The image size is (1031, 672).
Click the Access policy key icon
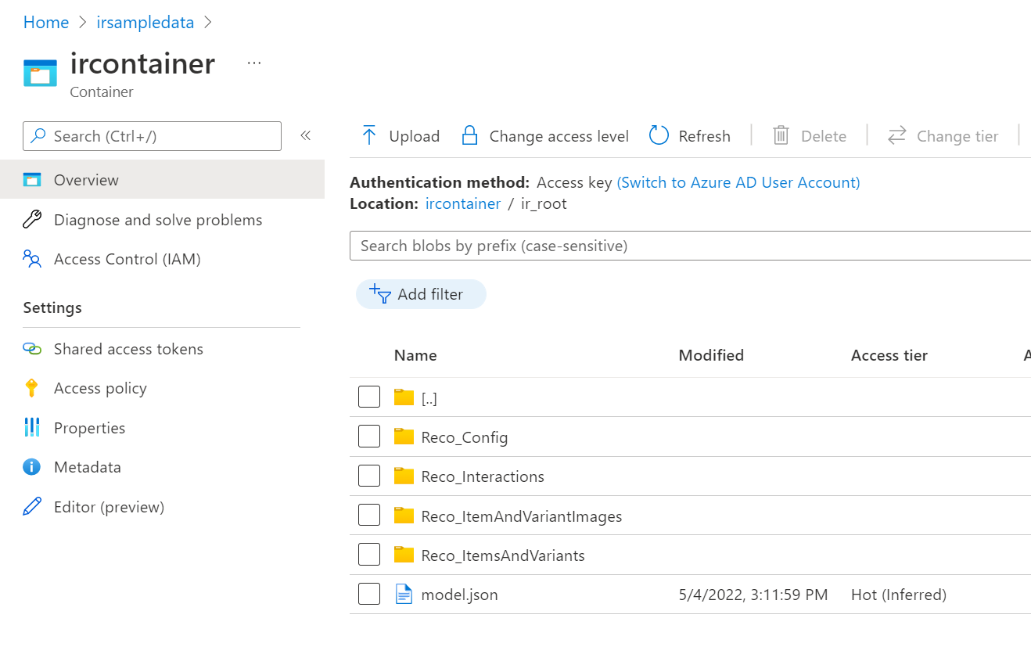pyautogui.click(x=31, y=388)
